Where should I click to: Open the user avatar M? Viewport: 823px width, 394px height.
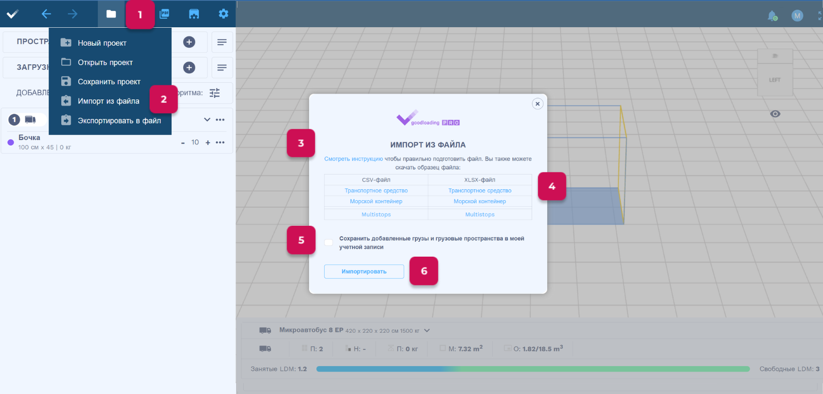797,16
